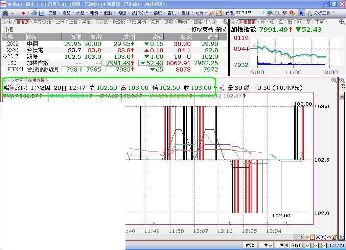Select the 台積電 row in the watchlist
This screenshot has height=250, width=346.
[115, 50]
